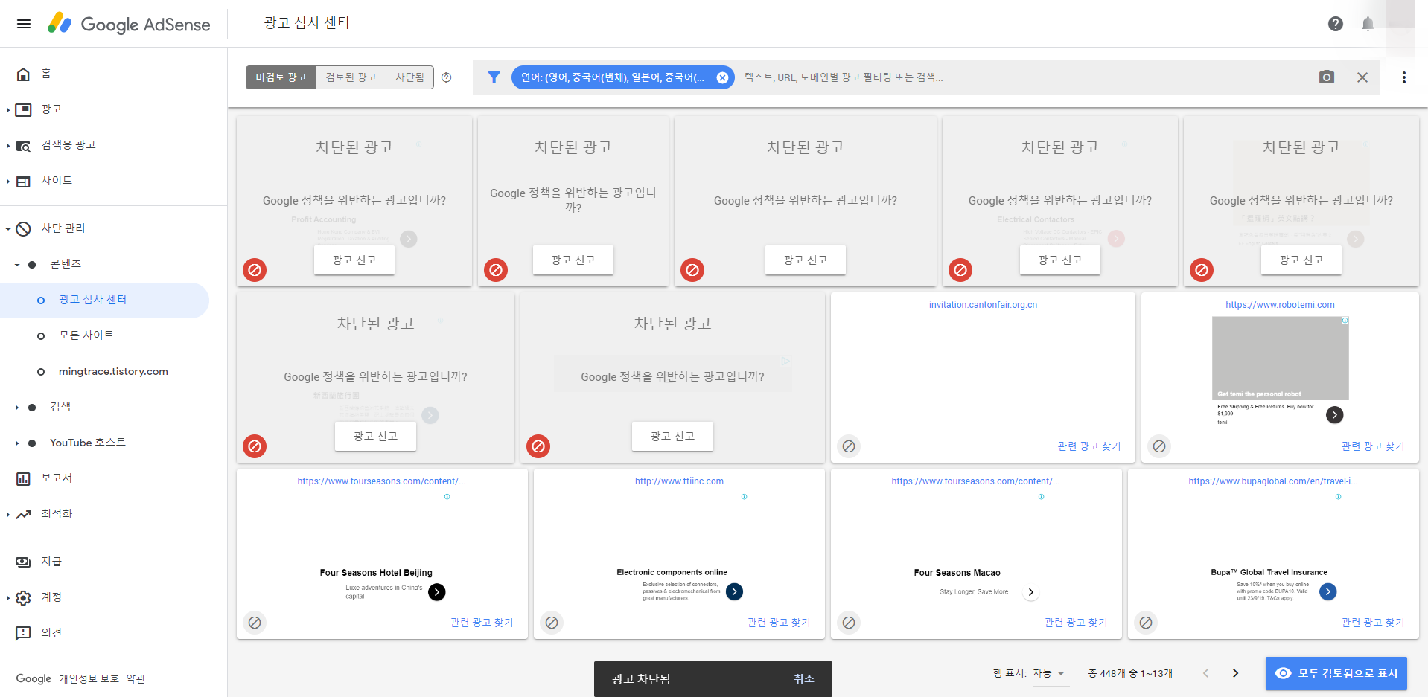
Task: Open 약관 footer link
Action: click(136, 679)
